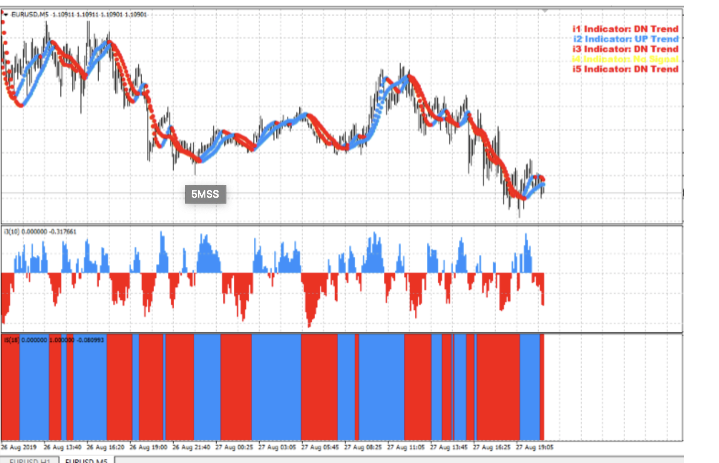Screen dimensions: 719x463
Task: Click the '27 Aug 19:05' time label
Action: (535, 447)
